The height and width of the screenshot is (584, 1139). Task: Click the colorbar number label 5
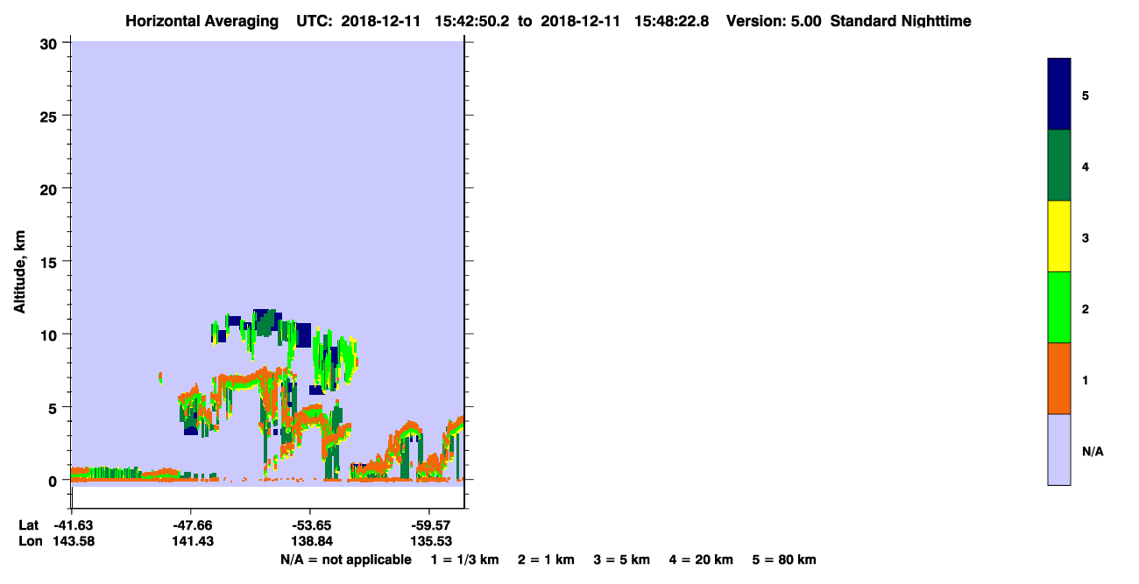[x=1086, y=95]
